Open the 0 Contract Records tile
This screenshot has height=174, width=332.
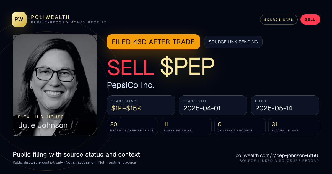tap(240, 126)
